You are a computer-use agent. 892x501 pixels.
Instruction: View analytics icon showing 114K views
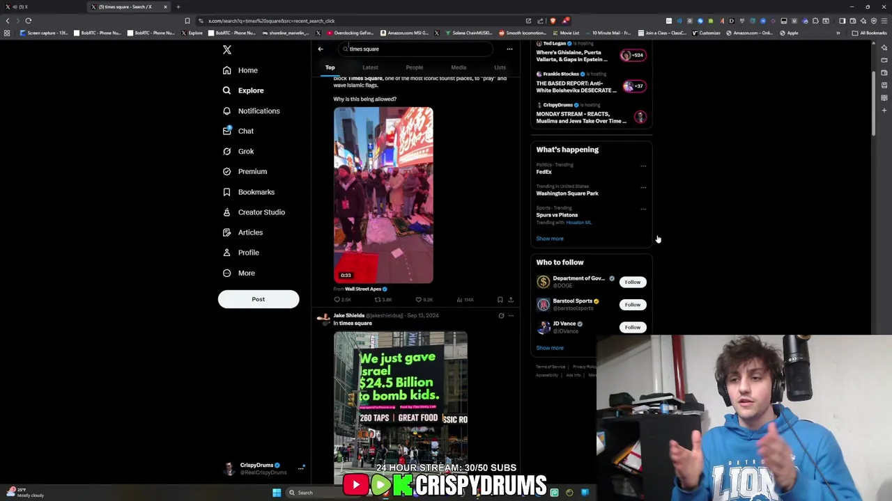[459, 300]
